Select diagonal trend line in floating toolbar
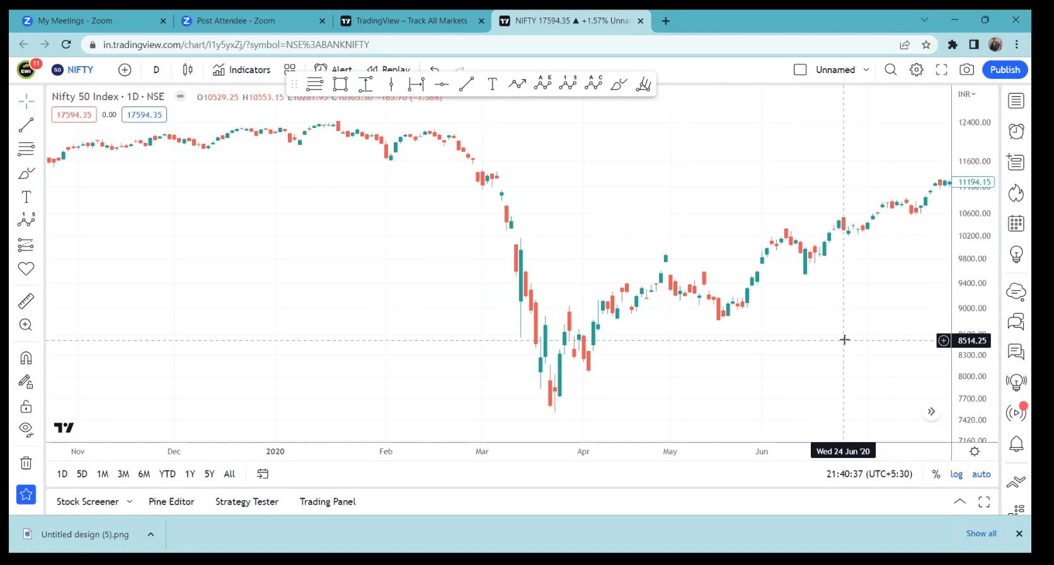1054x565 pixels. point(466,84)
